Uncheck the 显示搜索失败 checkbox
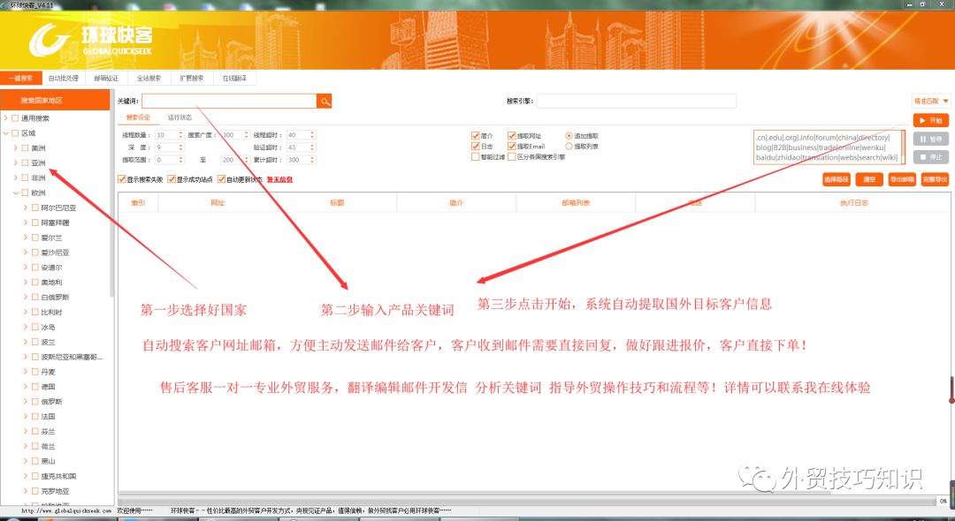The image size is (955, 521). [121, 178]
